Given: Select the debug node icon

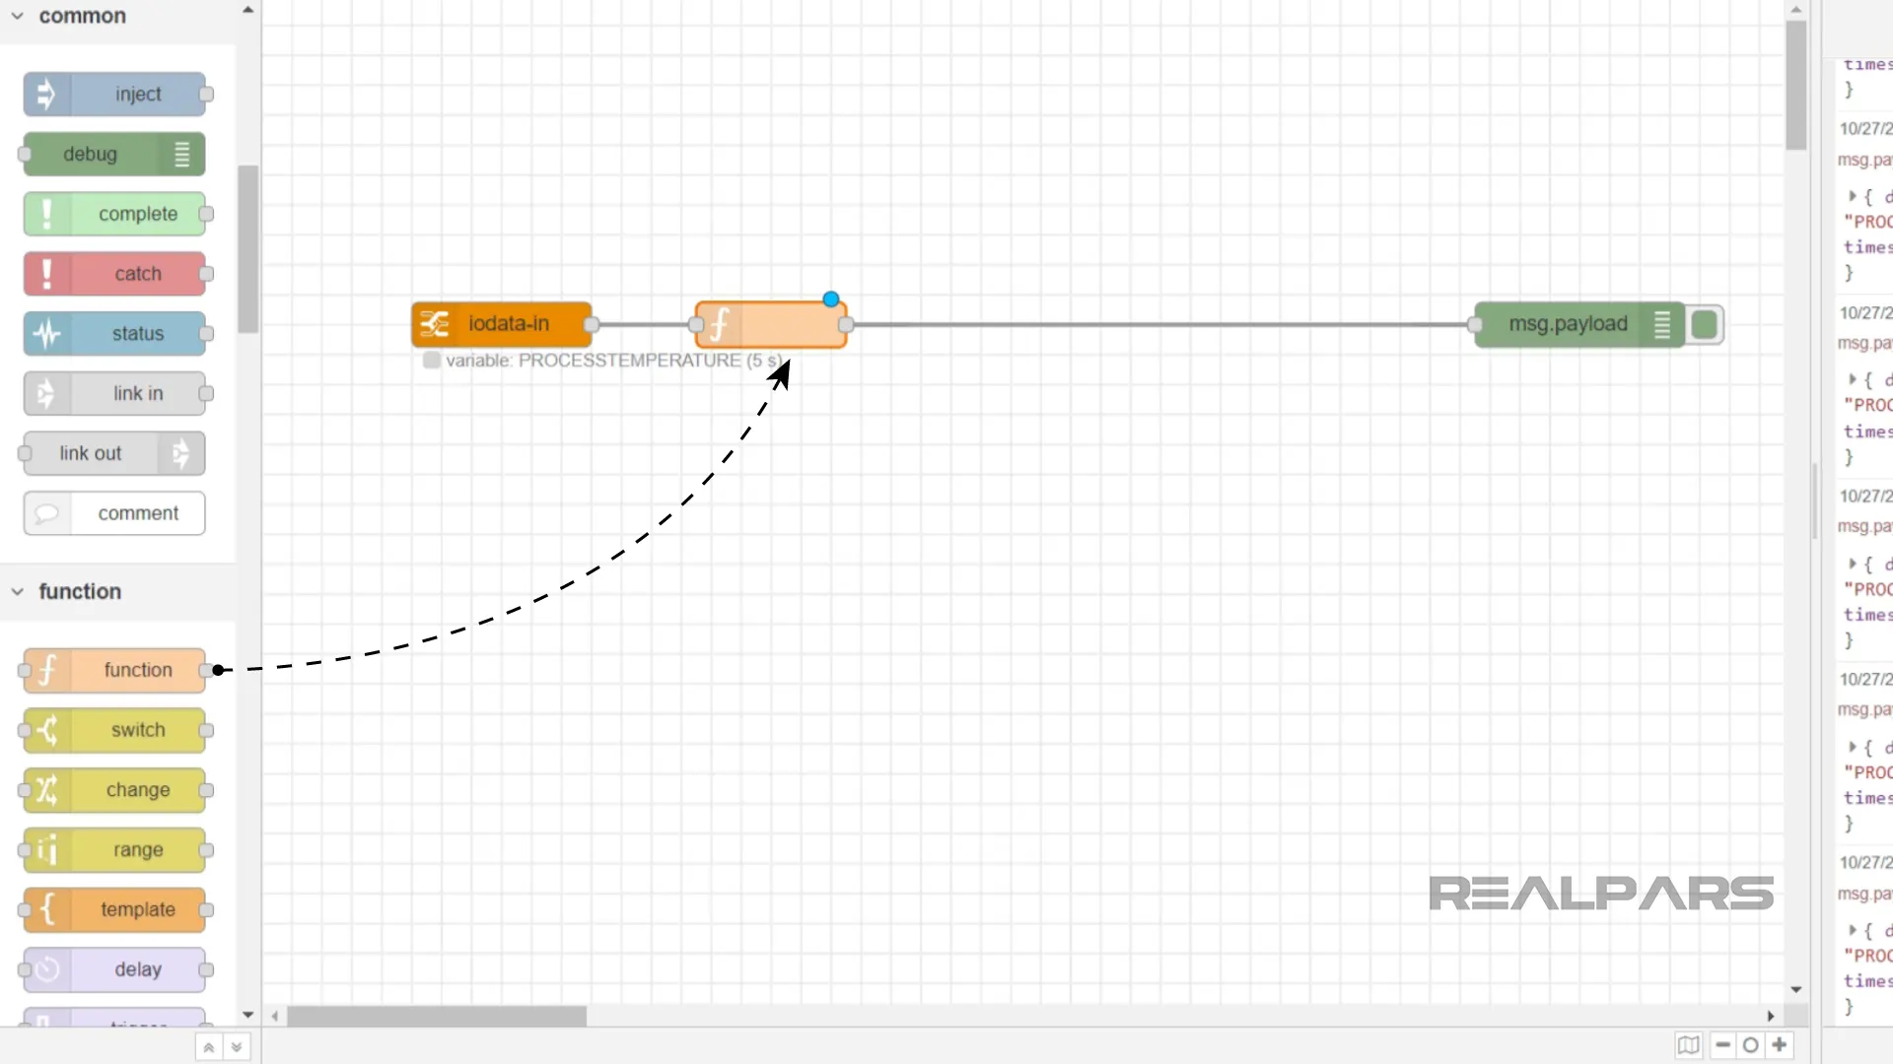Looking at the screenshot, I should 180,154.
